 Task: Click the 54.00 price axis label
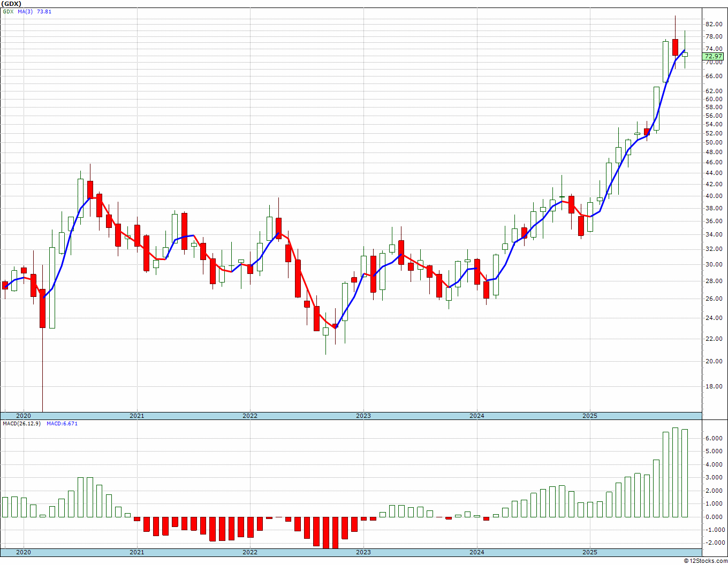714,125
